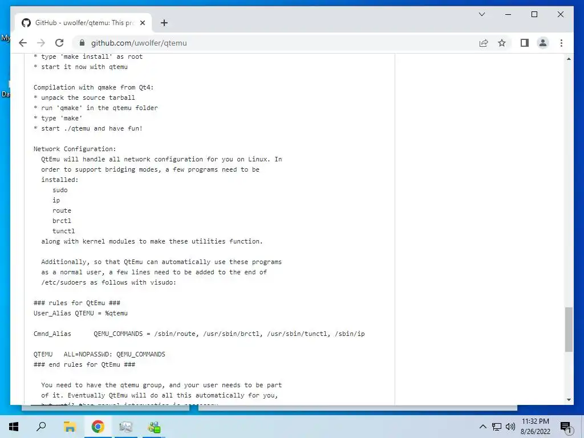Open volume control tray icon
The image size is (584, 438).
coord(510,427)
